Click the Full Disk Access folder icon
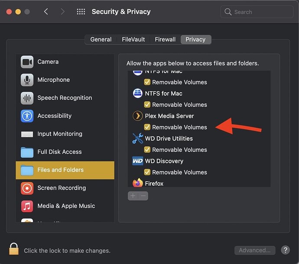The image size is (299, 264). tap(27, 152)
